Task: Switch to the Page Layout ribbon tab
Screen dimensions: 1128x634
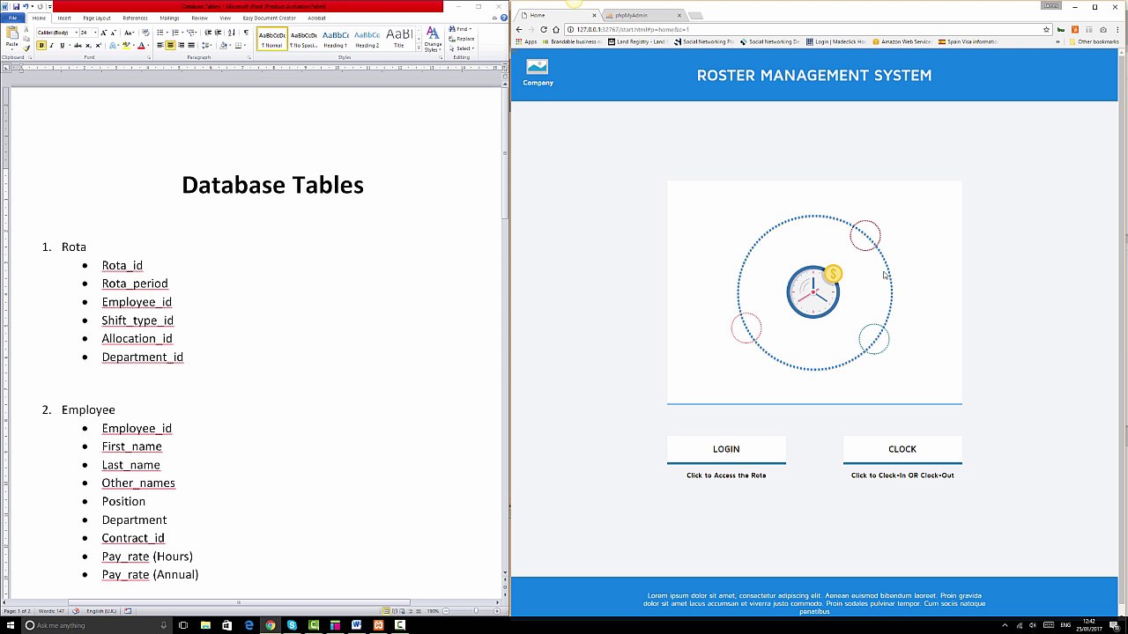Action: pyautogui.click(x=97, y=18)
